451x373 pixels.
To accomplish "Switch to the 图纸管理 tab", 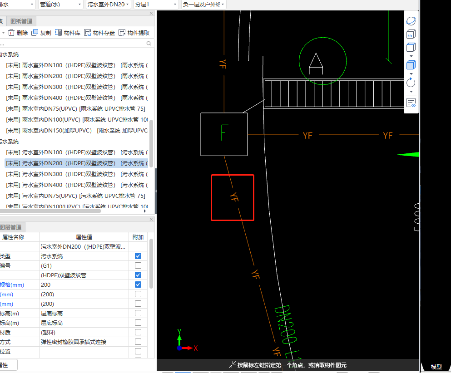I will pos(21,21).
